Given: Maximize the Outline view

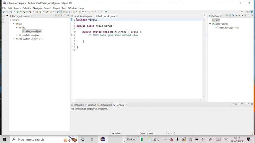Looking at the screenshot, I should pyautogui.click(x=252, y=15).
